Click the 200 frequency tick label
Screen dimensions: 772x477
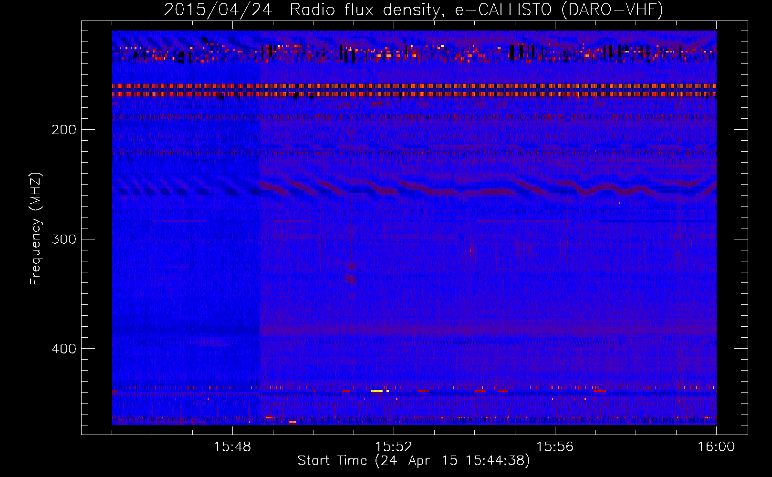pos(64,130)
